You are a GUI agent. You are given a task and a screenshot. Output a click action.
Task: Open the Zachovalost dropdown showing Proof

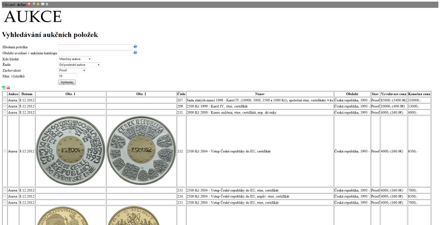(x=72, y=70)
